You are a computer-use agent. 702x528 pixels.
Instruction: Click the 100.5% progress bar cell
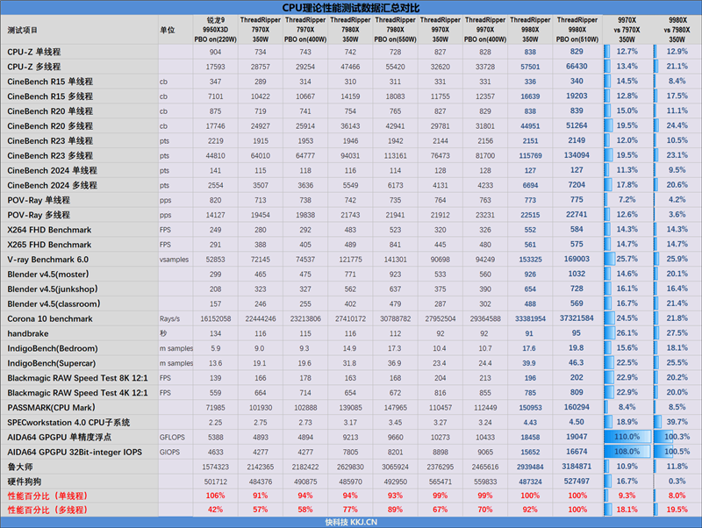coord(677,452)
